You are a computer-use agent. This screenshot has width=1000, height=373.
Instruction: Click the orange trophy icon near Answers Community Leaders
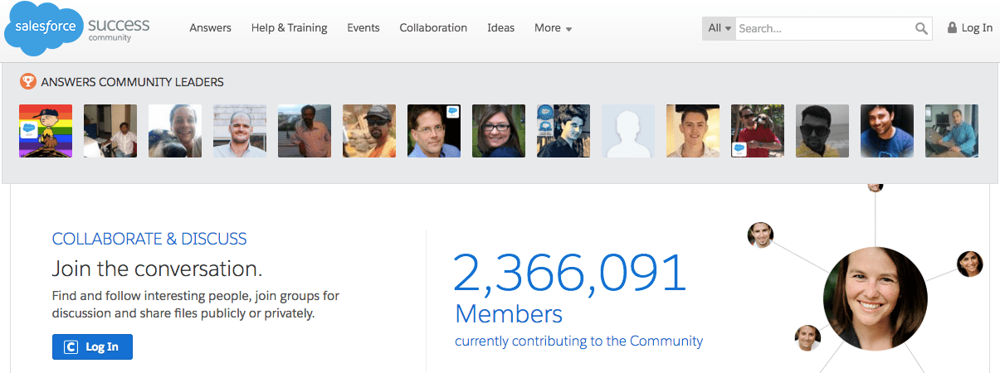pyautogui.click(x=27, y=82)
